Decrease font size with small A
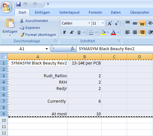The width and height of the screenshot is (153, 136). coord(117,23)
